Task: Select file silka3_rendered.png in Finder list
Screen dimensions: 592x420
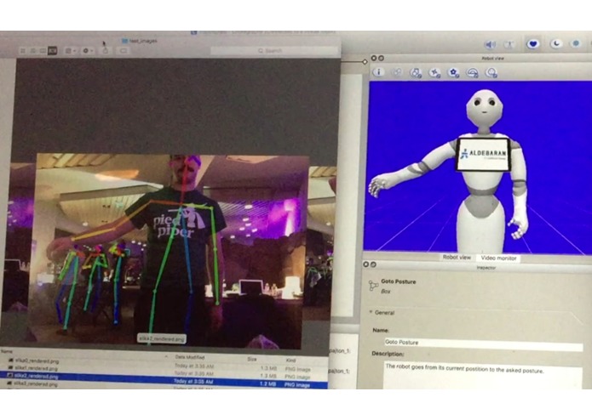Action: pos(36,384)
